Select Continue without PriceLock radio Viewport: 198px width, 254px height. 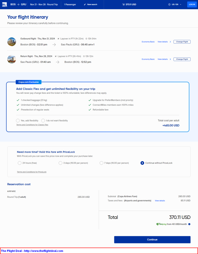click(x=142, y=163)
